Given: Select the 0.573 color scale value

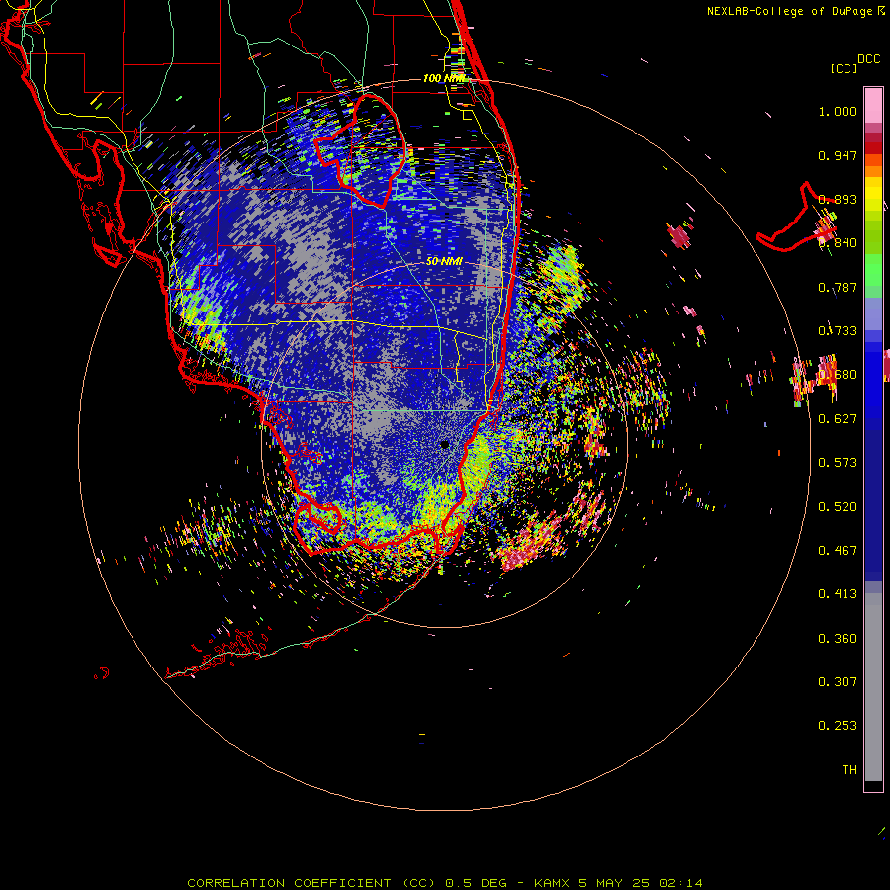Looking at the screenshot, I should coord(838,463).
